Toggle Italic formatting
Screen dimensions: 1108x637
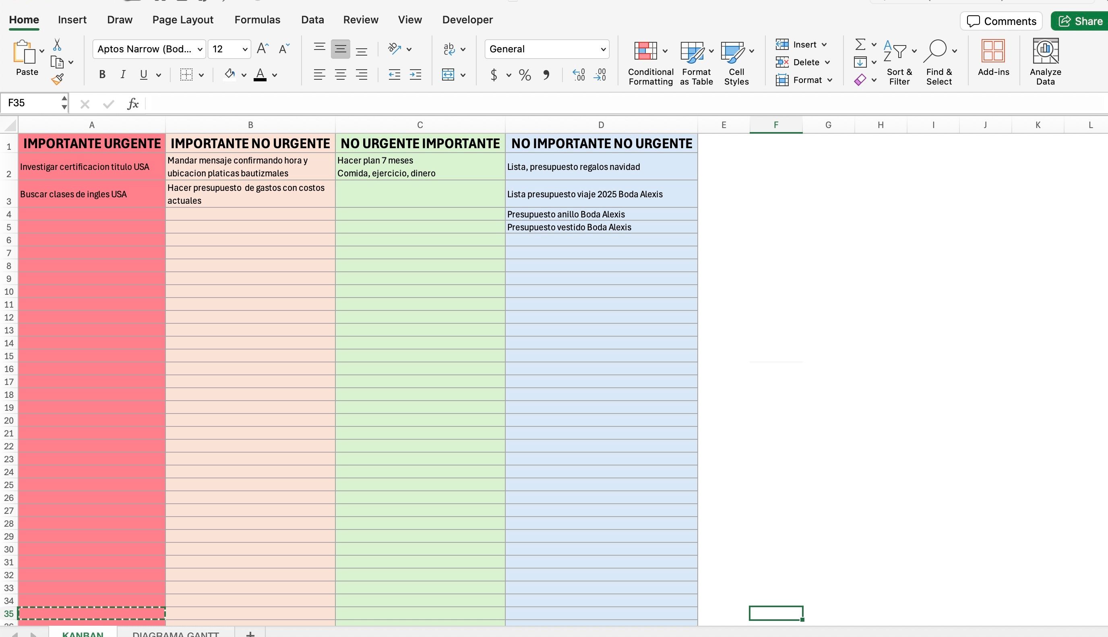[x=123, y=75]
